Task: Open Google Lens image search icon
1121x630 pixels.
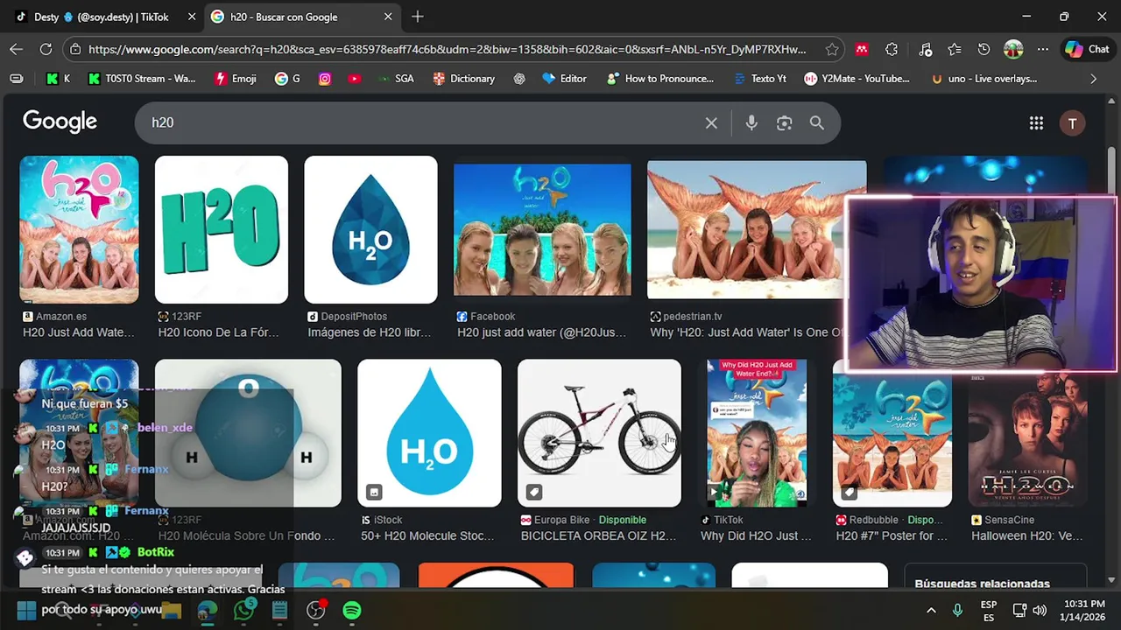Action: tap(784, 123)
